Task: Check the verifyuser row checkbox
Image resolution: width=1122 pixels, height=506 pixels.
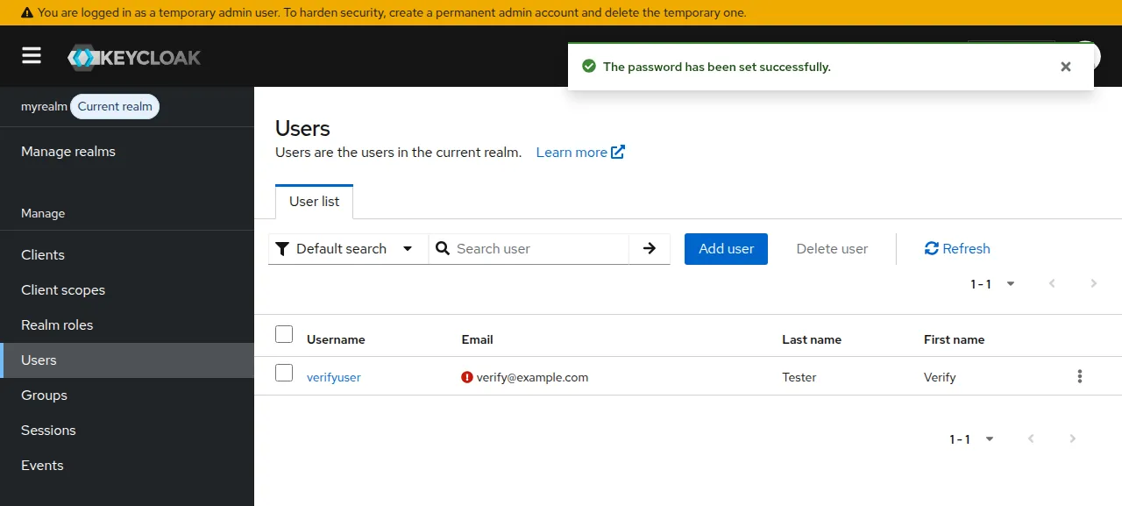Action: click(284, 373)
